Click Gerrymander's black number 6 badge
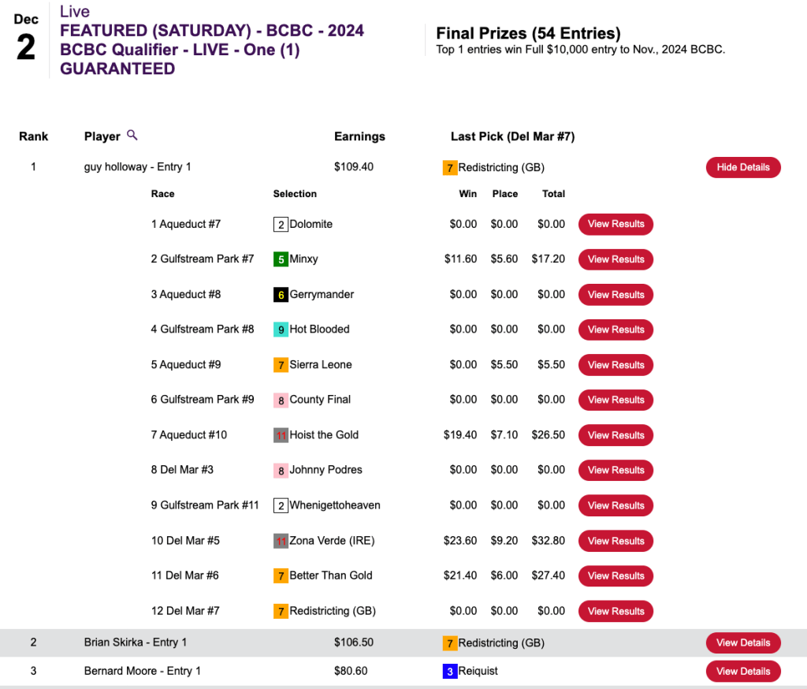 [x=281, y=295]
